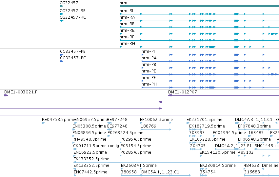Select the EK231701.5prime EST label

click(x=204, y=120)
